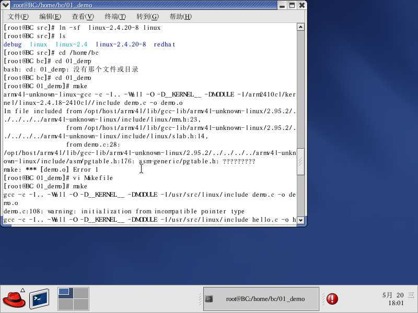
Task: Click the scrollbar down arrow in terminal
Action: coord(301,220)
